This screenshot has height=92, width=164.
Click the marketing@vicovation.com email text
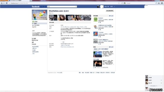(67, 44)
